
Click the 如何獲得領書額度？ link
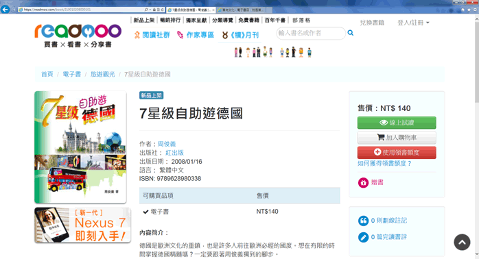point(384,164)
